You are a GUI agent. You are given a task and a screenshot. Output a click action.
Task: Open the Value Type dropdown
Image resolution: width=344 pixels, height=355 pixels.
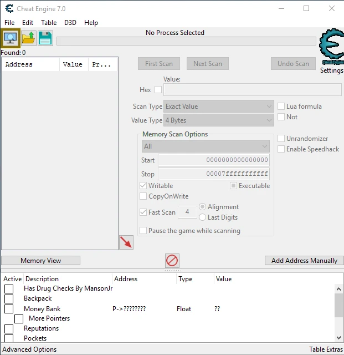[x=219, y=120]
